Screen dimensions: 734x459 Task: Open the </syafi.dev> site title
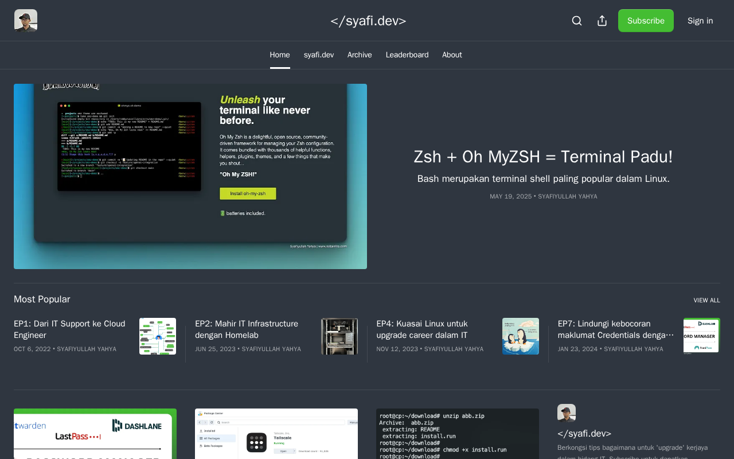click(x=368, y=21)
